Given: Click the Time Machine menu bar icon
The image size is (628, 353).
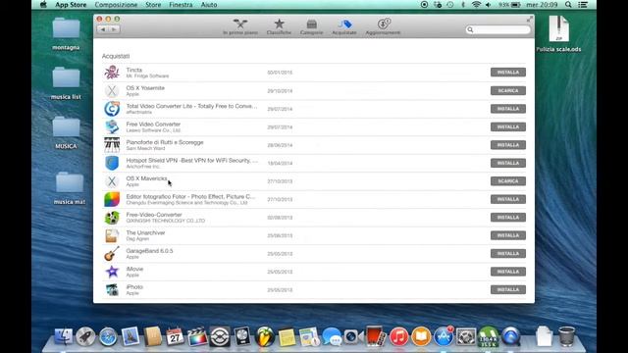Looking at the screenshot, I should tap(450, 5).
